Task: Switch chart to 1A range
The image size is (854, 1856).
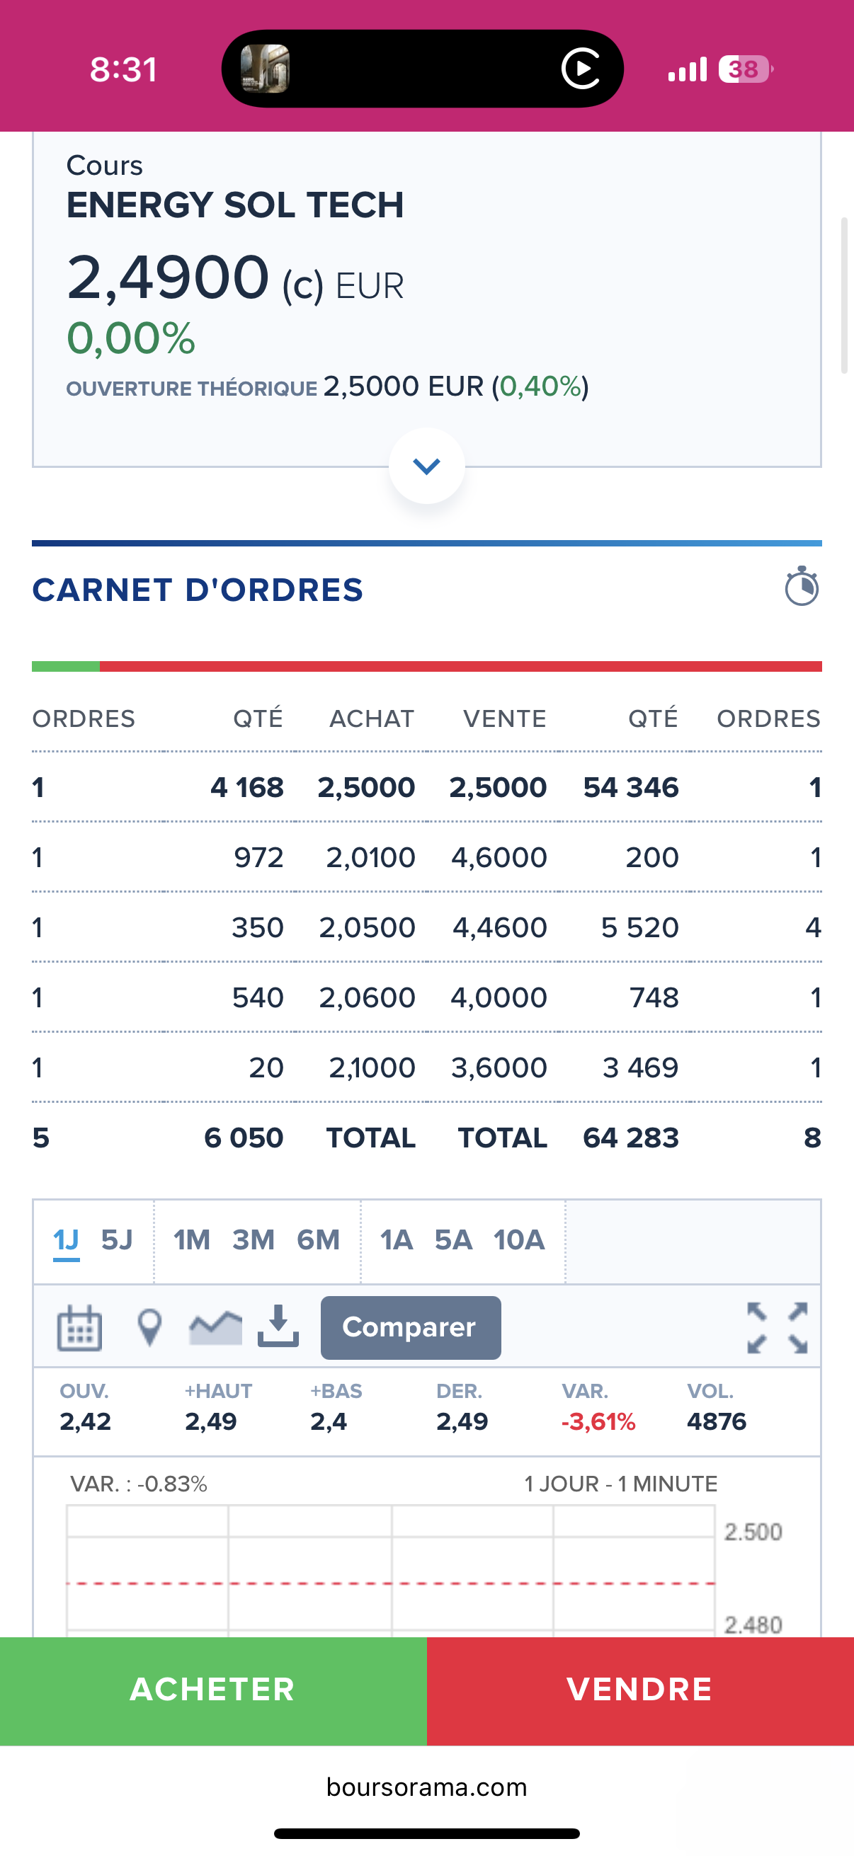Action: [397, 1240]
